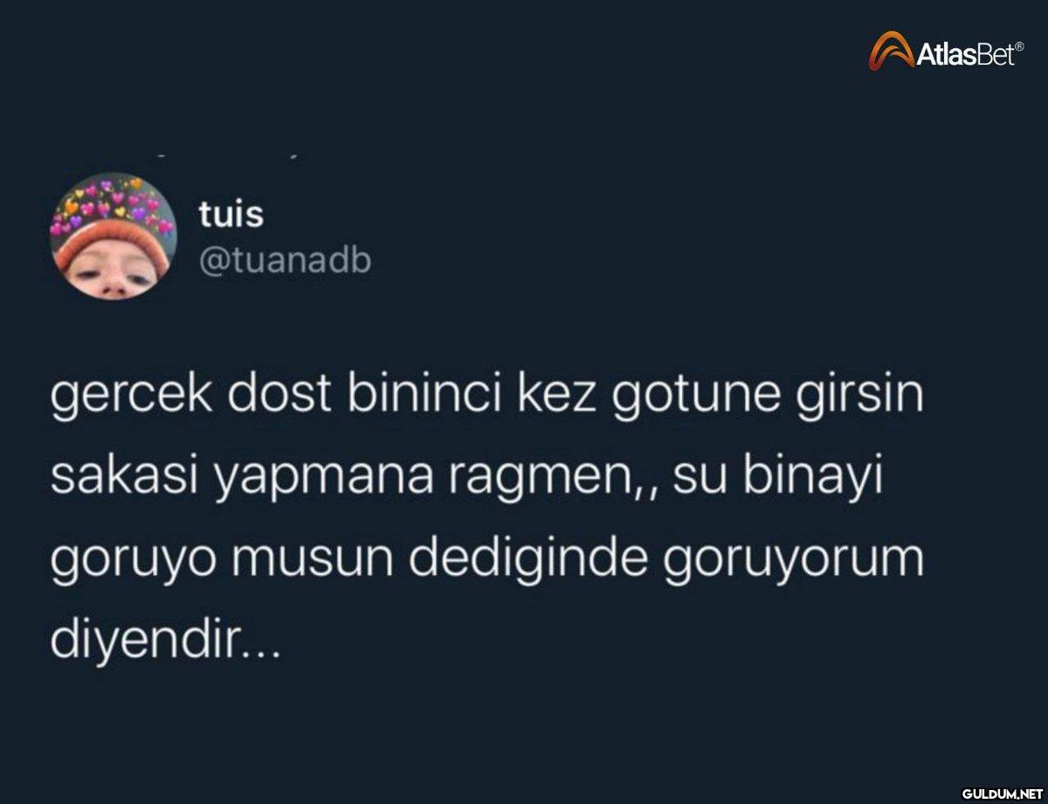Open the tuis profile avatar
Screen dimensions: 1048x804
[114, 236]
